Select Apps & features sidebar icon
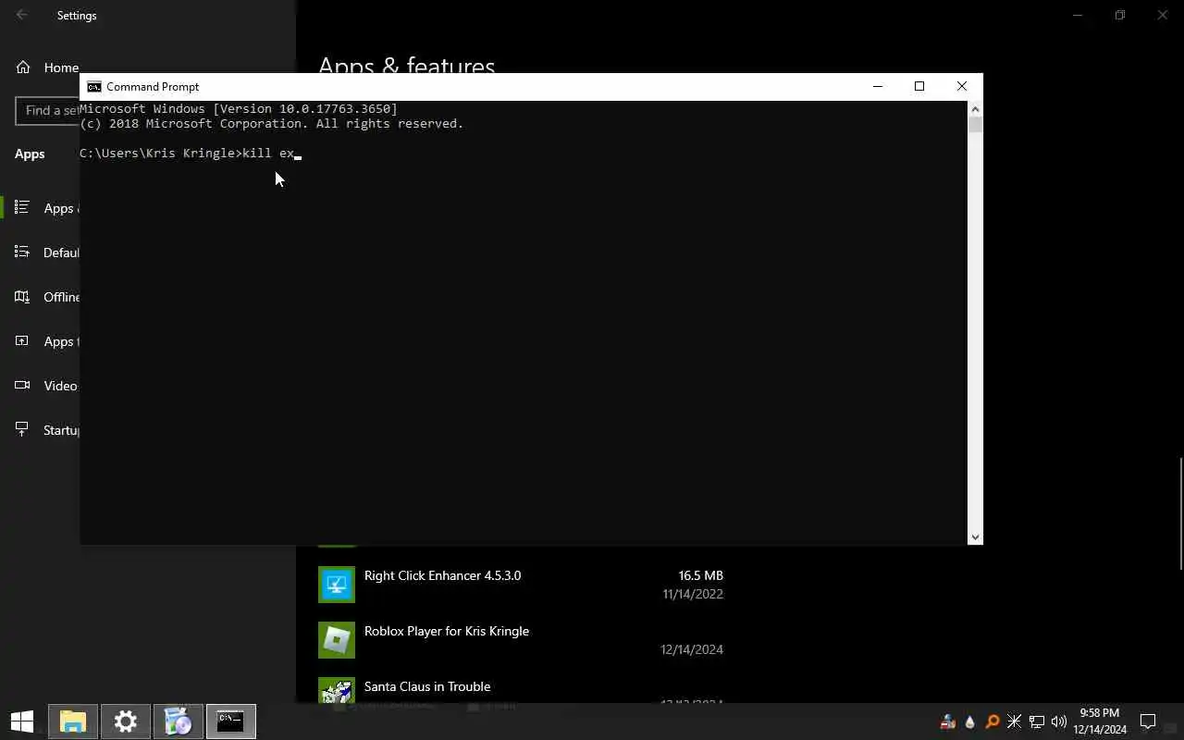 pyautogui.click(x=22, y=208)
